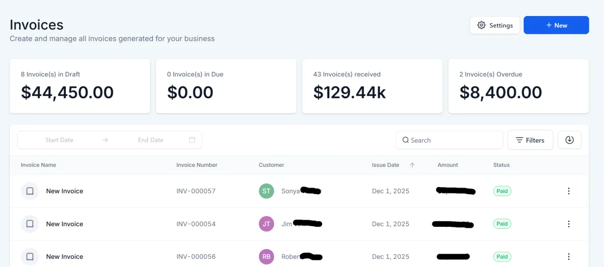Screen dimensions: 604x267
Task: Click the Start Date field
Action: (59, 140)
